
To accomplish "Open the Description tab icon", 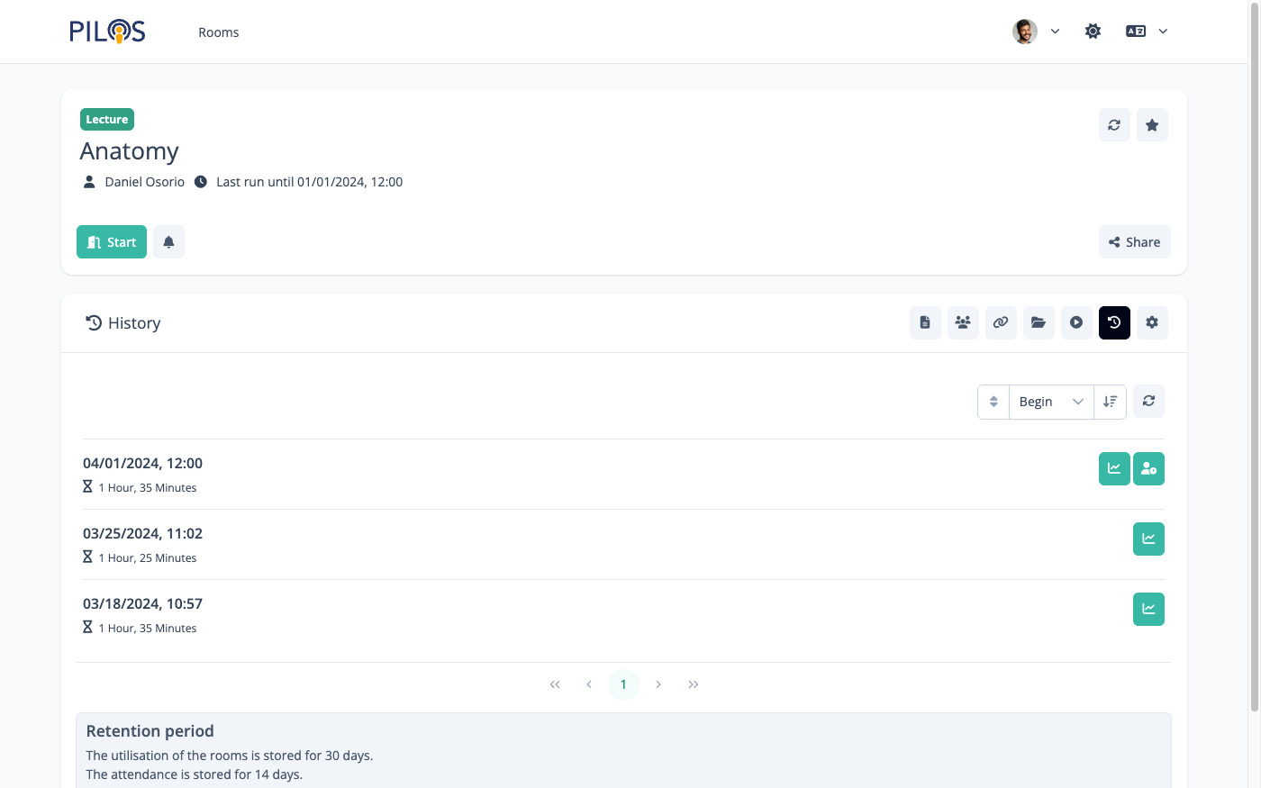I will (x=925, y=322).
